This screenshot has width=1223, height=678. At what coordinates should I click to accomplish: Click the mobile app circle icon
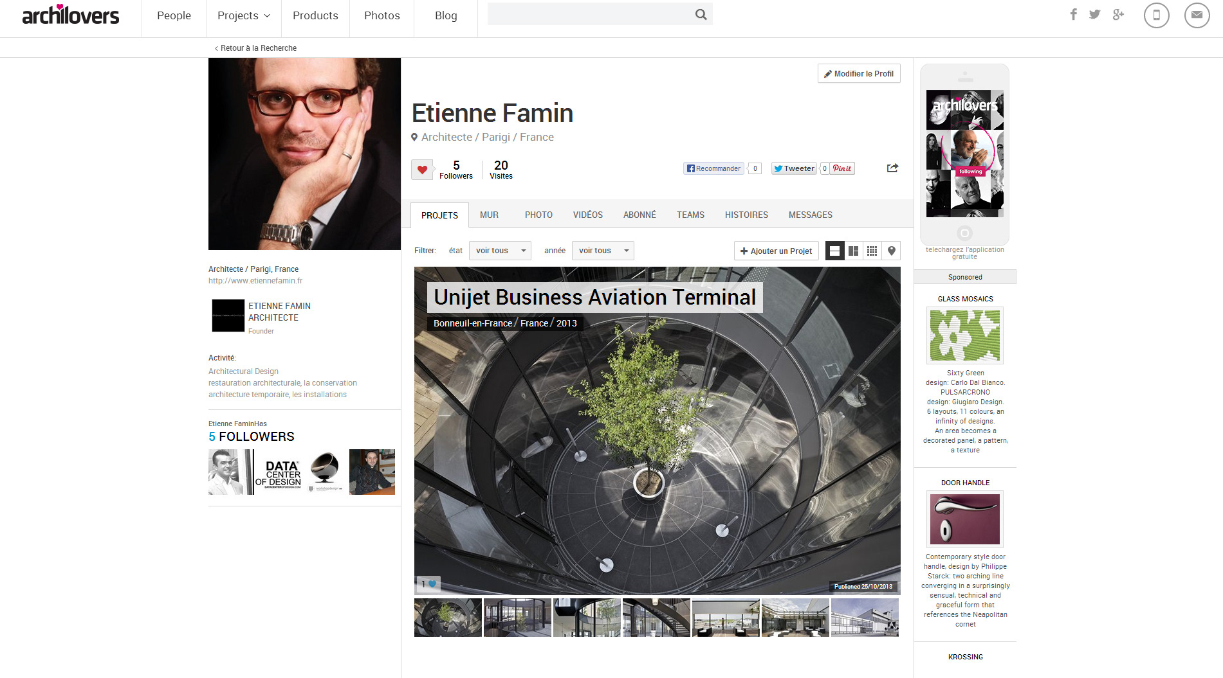click(x=1156, y=15)
